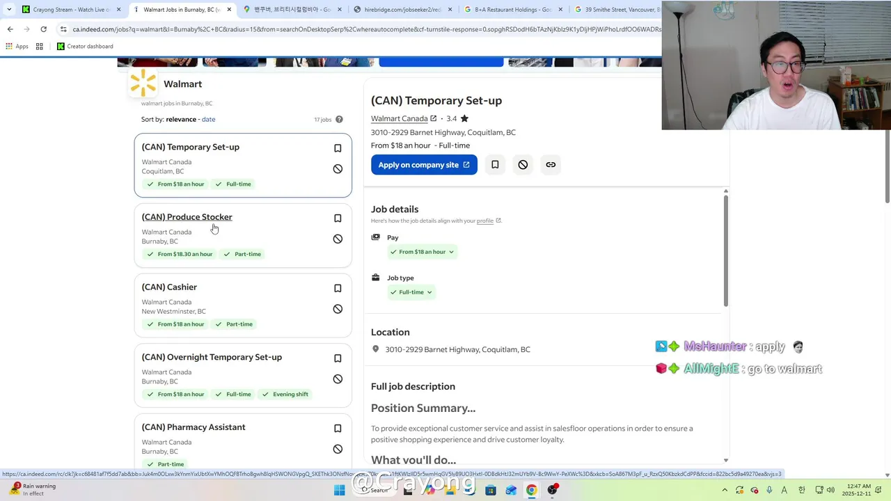Viewport: 891px width, 501px height.
Task: Open the Creator dashboard bookmark
Action: (85, 47)
